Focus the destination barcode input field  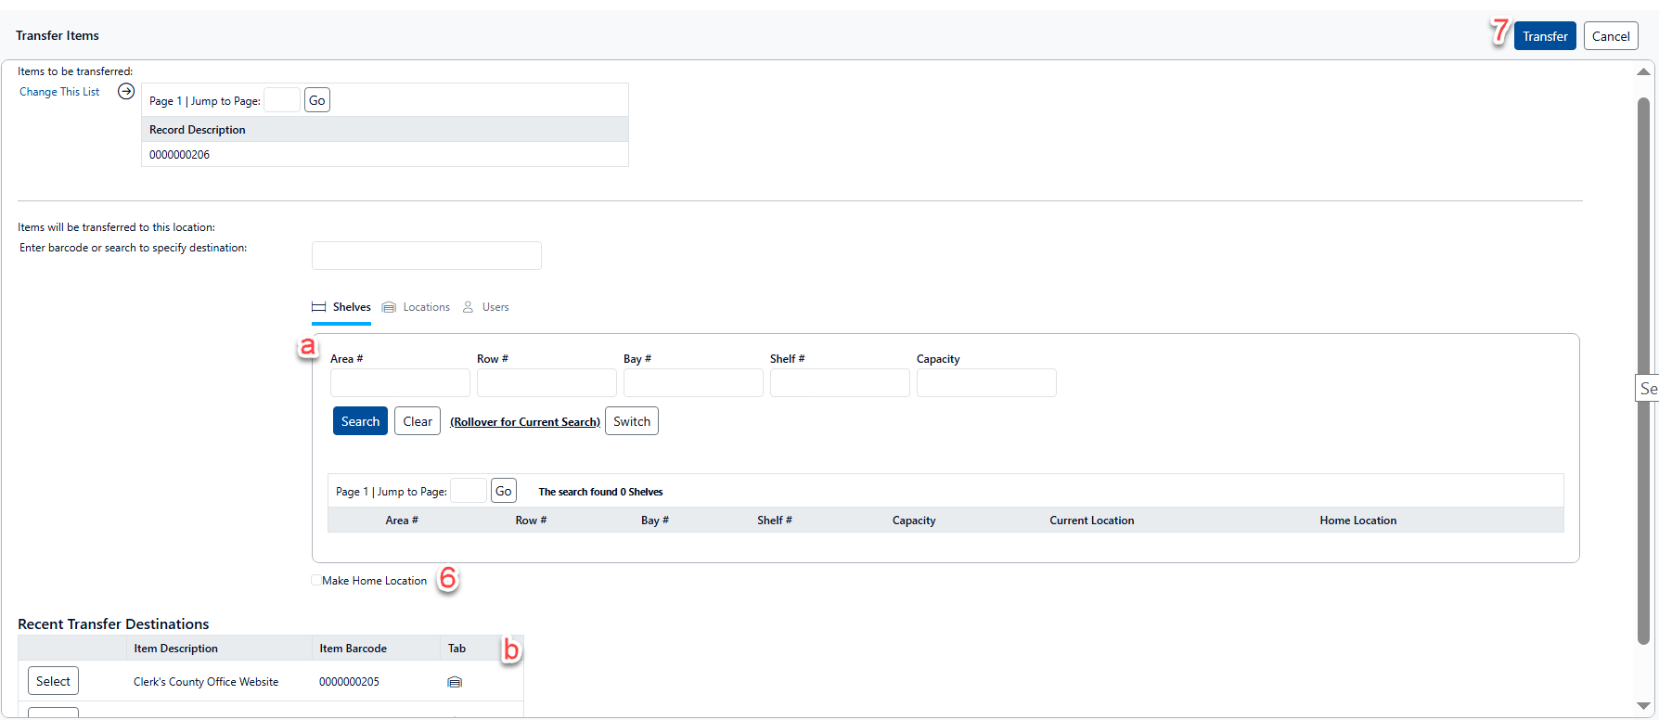pyautogui.click(x=426, y=255)
